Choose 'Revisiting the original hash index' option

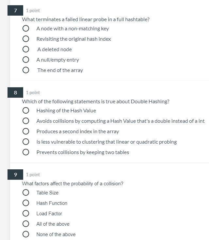click(x=25, y=39)
